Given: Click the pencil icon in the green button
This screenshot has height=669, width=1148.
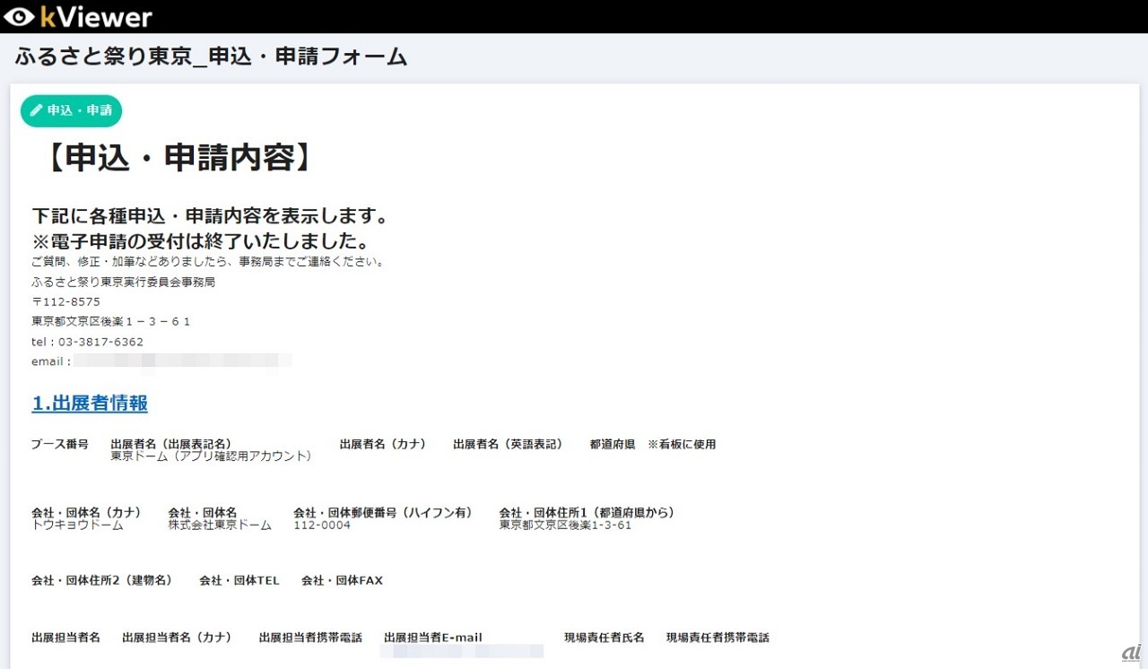Looking at the screenshot, I should [37, 110].
